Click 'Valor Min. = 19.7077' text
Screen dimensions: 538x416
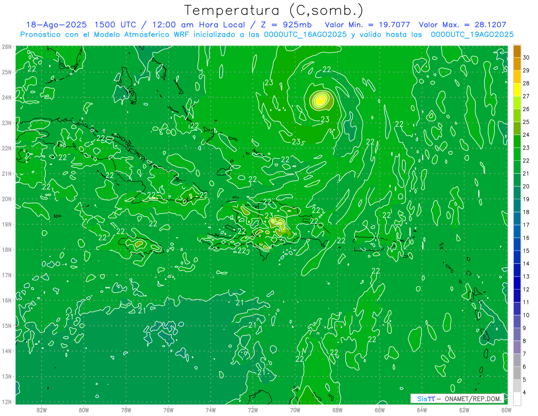click(x=367, y=25)
